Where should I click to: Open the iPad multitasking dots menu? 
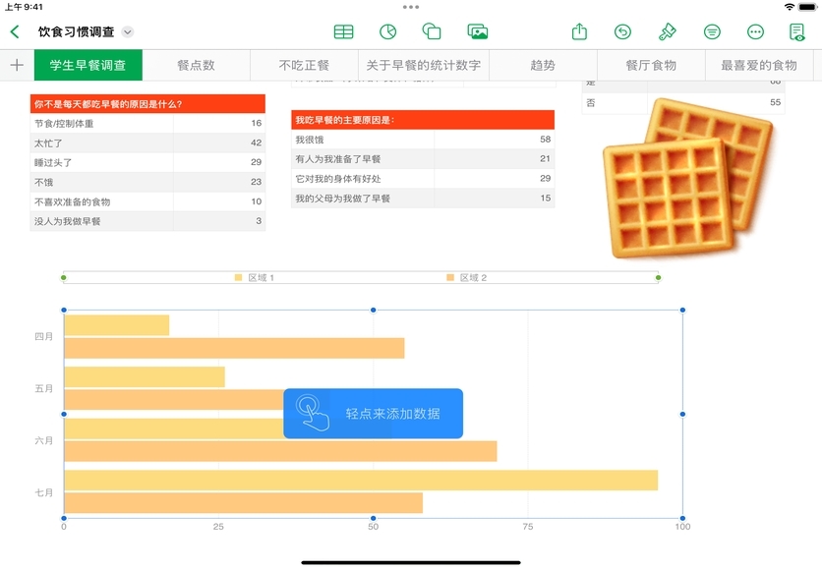(x=411, y=7)
